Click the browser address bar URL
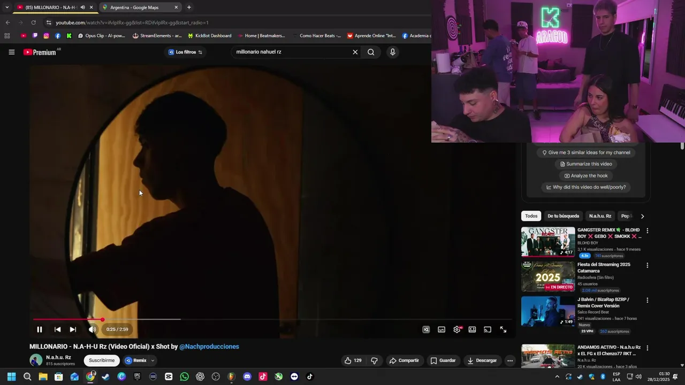Viewport: 685px width, 385px height. (x=132, y=22)
